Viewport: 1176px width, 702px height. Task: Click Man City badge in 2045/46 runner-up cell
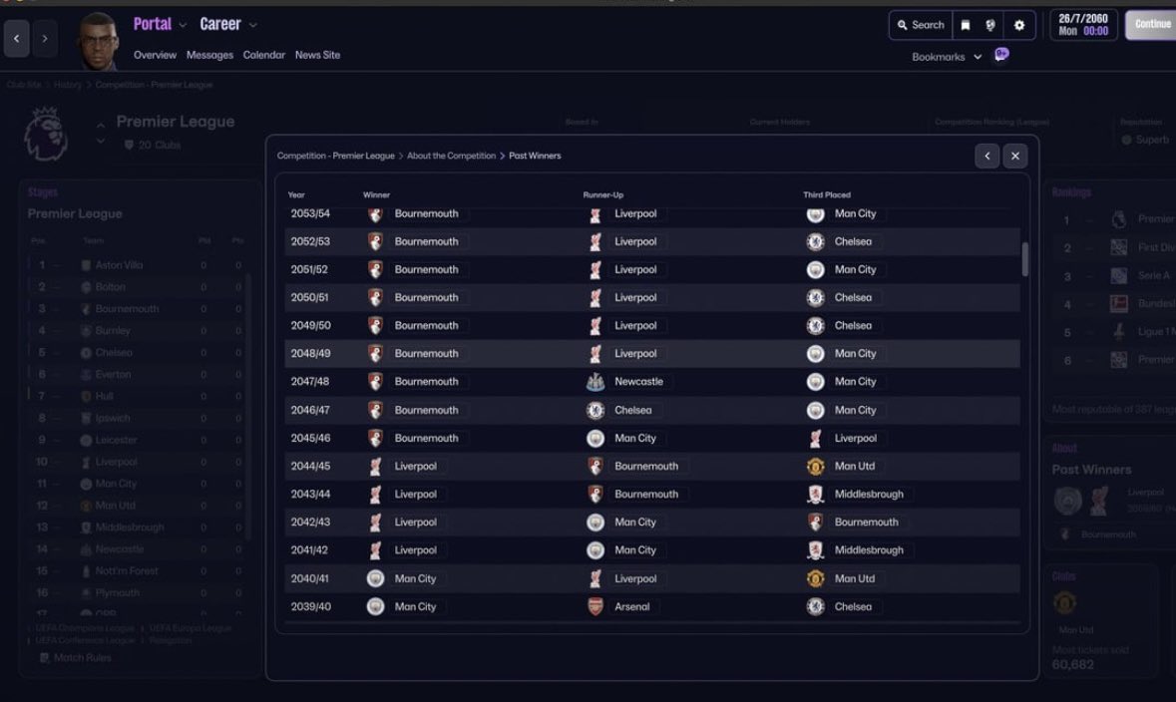coord(594,438)
